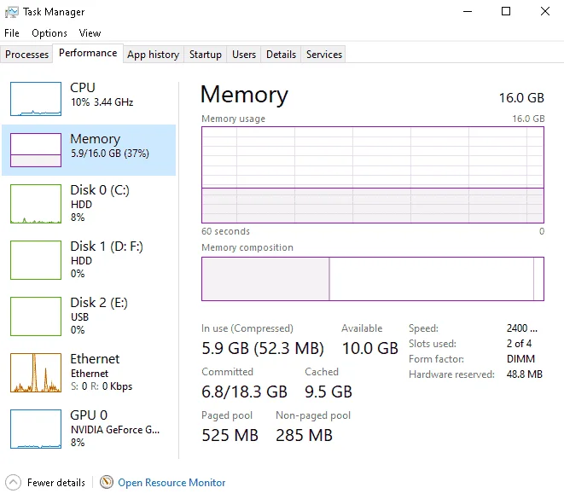Switch to the Details tab
The height and width of the screenshot is (499, 564).
tap(281, 55)
